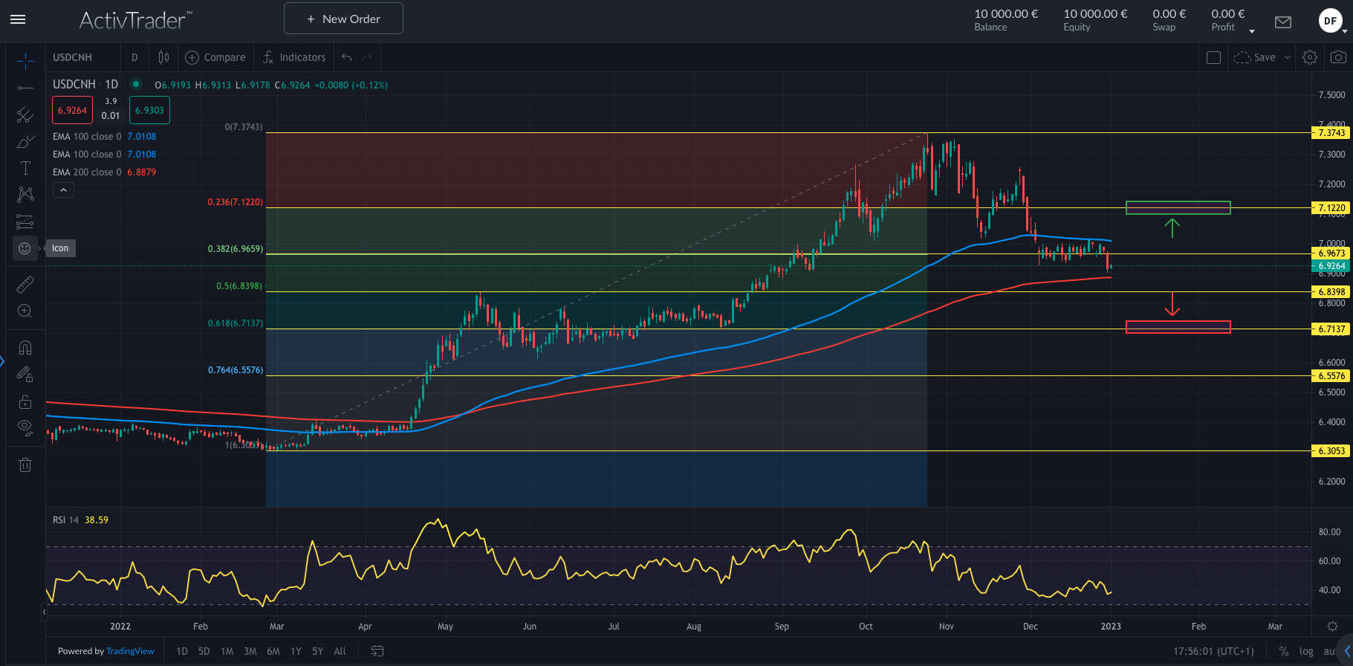Select the 6M time range

pyautogui.click(x=273, y=651)
